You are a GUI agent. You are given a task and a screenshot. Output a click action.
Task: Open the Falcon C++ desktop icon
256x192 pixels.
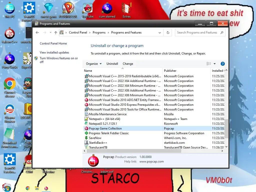(x=10, y=35)
